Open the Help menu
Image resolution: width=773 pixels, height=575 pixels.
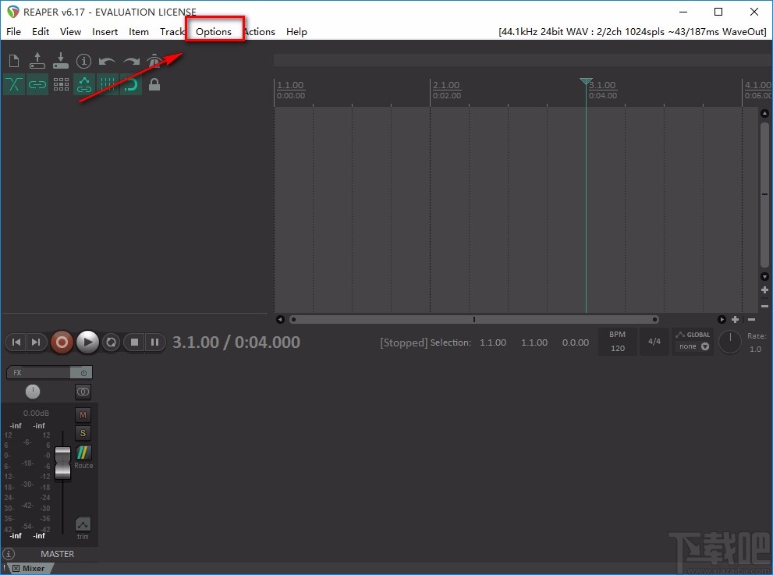tap(296, 31)
